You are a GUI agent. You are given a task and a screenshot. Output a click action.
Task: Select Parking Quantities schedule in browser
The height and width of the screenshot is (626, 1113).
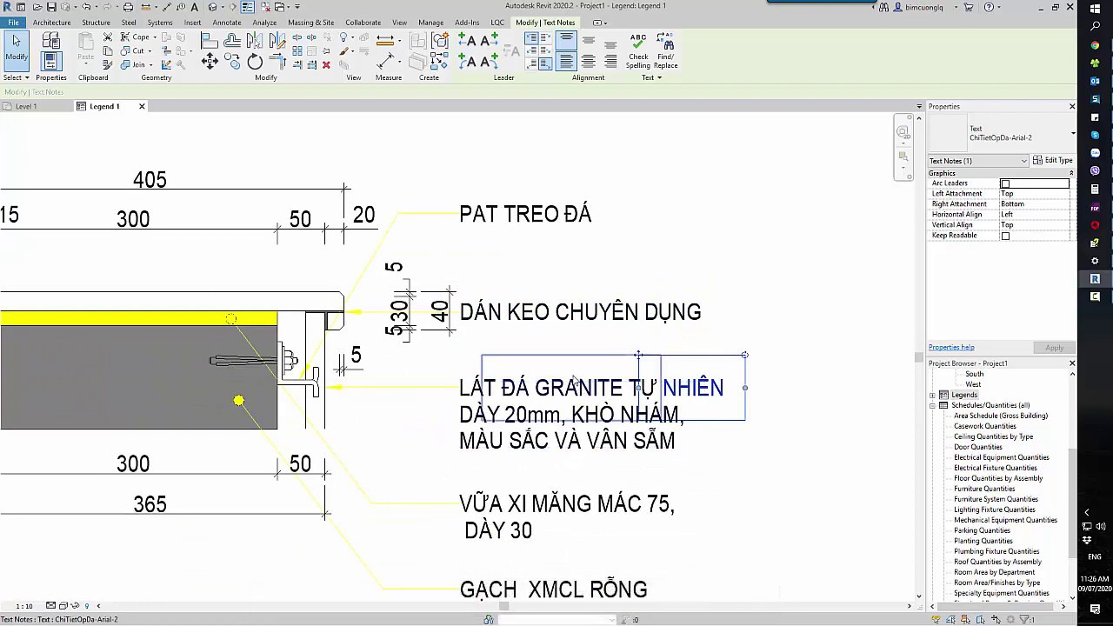tap(982, 530)
